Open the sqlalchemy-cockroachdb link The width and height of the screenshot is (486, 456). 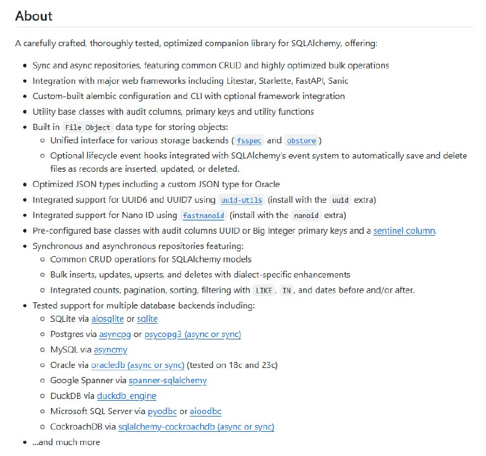(196, 427)
